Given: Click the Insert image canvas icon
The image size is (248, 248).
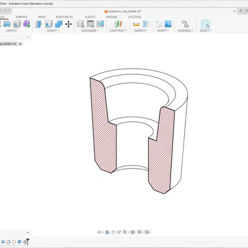Looking at the screenshot, I should pyautogui.click(x=168, y=24).
